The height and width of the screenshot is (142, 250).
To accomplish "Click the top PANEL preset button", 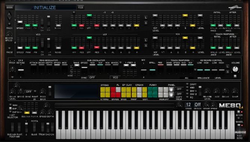I will tap(171, 90).
